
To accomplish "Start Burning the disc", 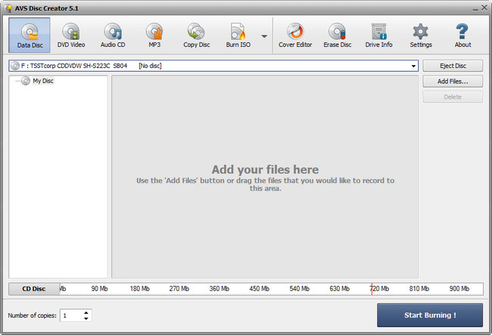I will click(x=429, y=315).
